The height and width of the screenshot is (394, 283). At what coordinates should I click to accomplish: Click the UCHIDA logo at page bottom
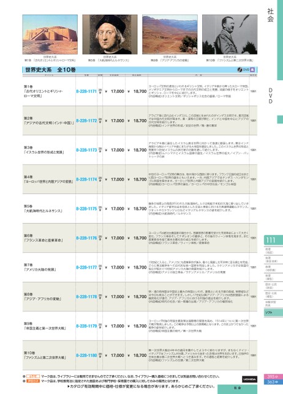coord(249,379)
